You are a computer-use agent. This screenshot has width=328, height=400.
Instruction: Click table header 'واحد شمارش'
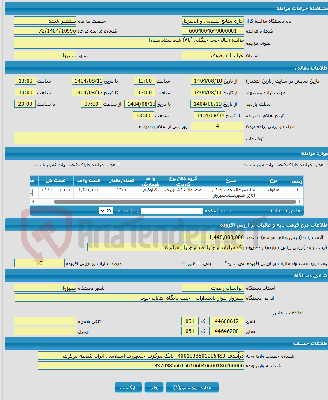(150, 181)
